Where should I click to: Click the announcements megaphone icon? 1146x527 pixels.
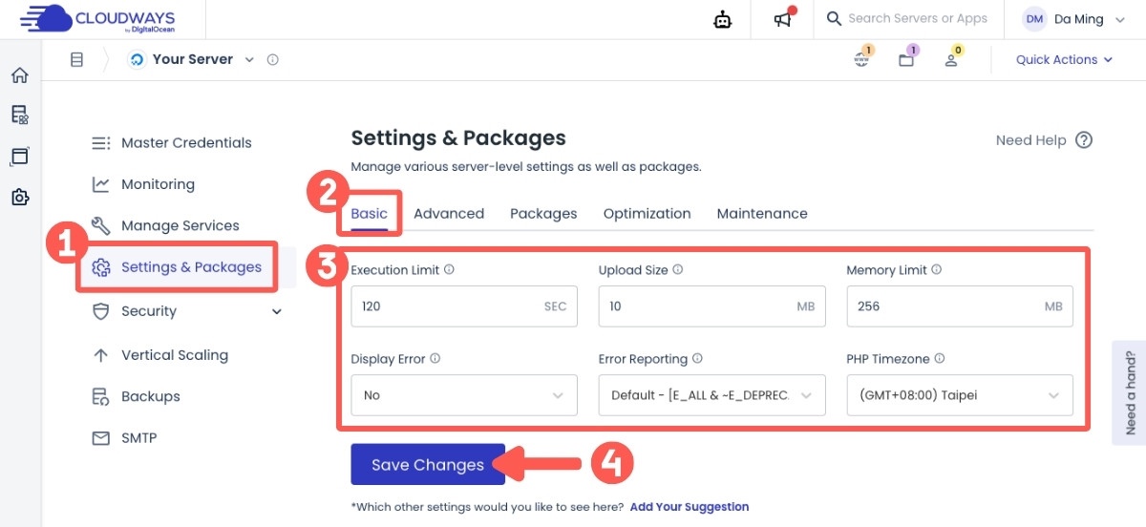pos(783,19)
